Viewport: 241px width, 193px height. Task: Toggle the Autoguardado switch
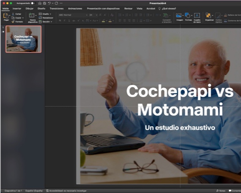pos(33,3)
